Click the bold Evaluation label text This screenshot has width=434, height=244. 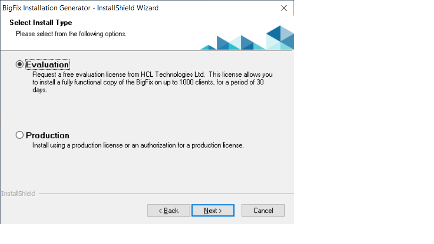[x=48, y=65]
